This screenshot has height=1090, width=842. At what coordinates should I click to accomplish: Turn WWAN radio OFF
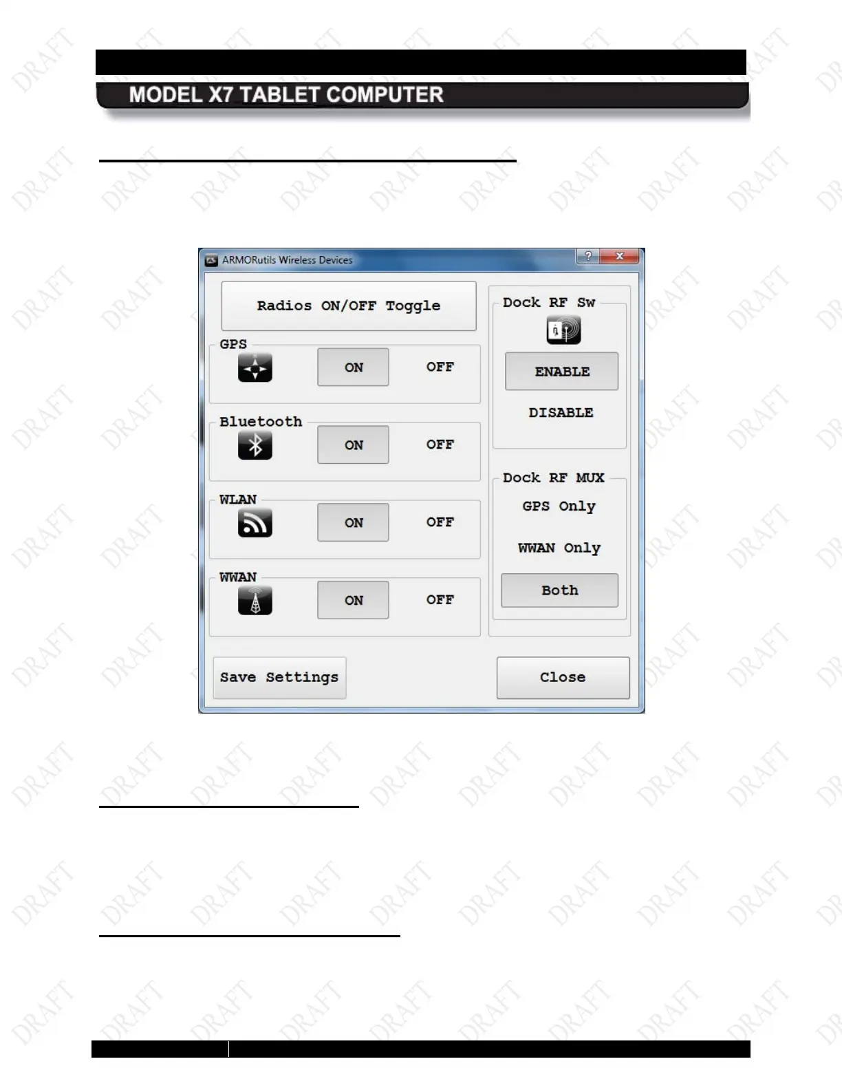pos(440,600)
